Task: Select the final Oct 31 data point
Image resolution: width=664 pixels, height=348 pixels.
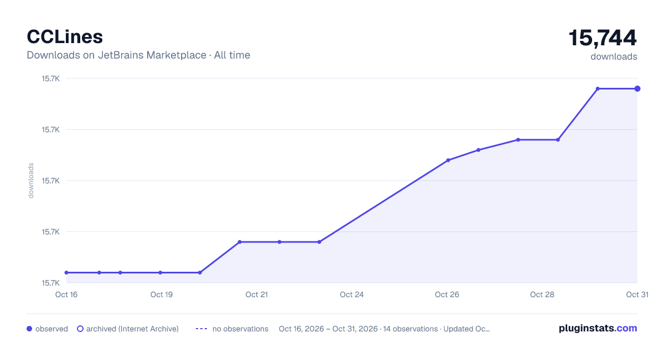Action: tap(637, 88)
